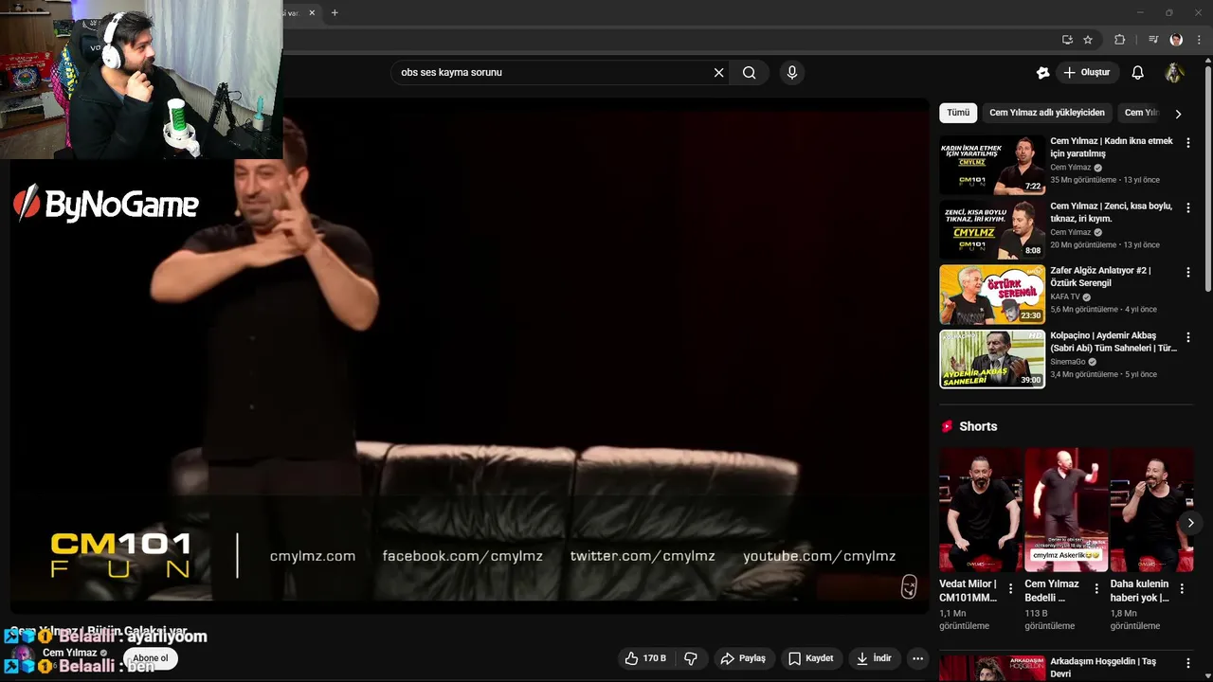Open the Arkadaşım Hoşgeldin thumbnail
1213x682 pixels.
pos(992,668)
